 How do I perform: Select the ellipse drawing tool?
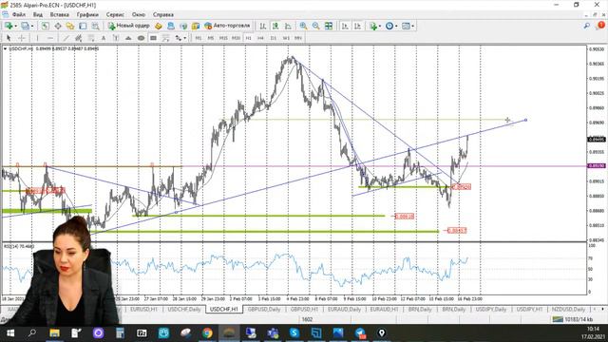pyautogui.click(x=141, y=38)
